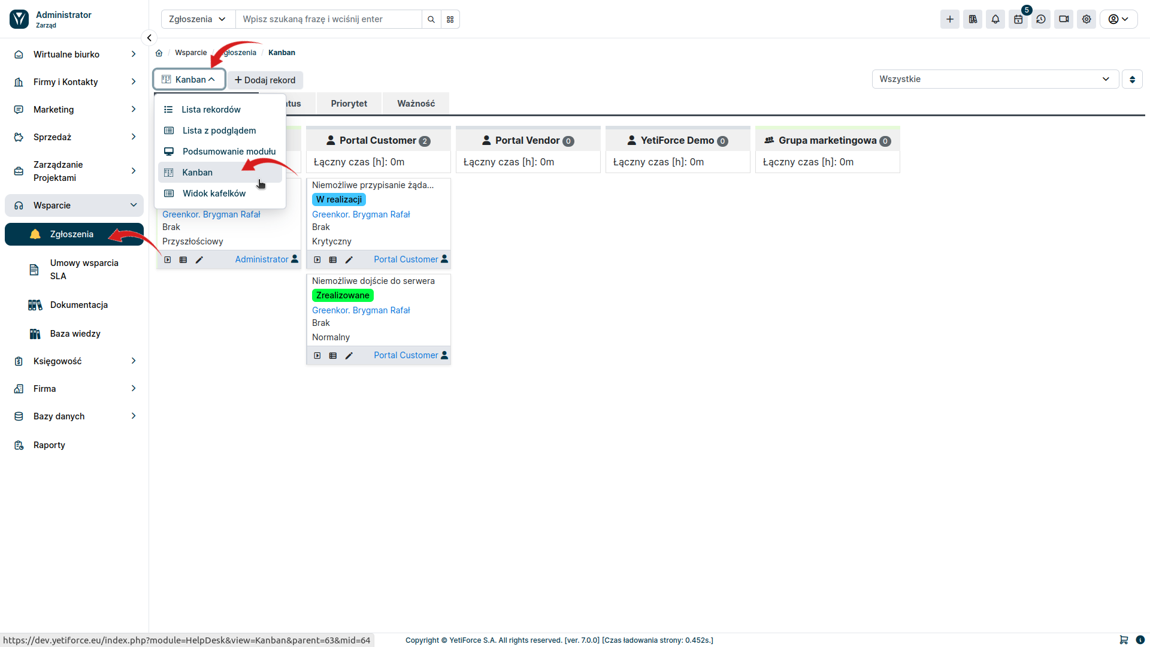
Task: Open Greenkor link on the Zrealizowane card
Action: [361, 310]
